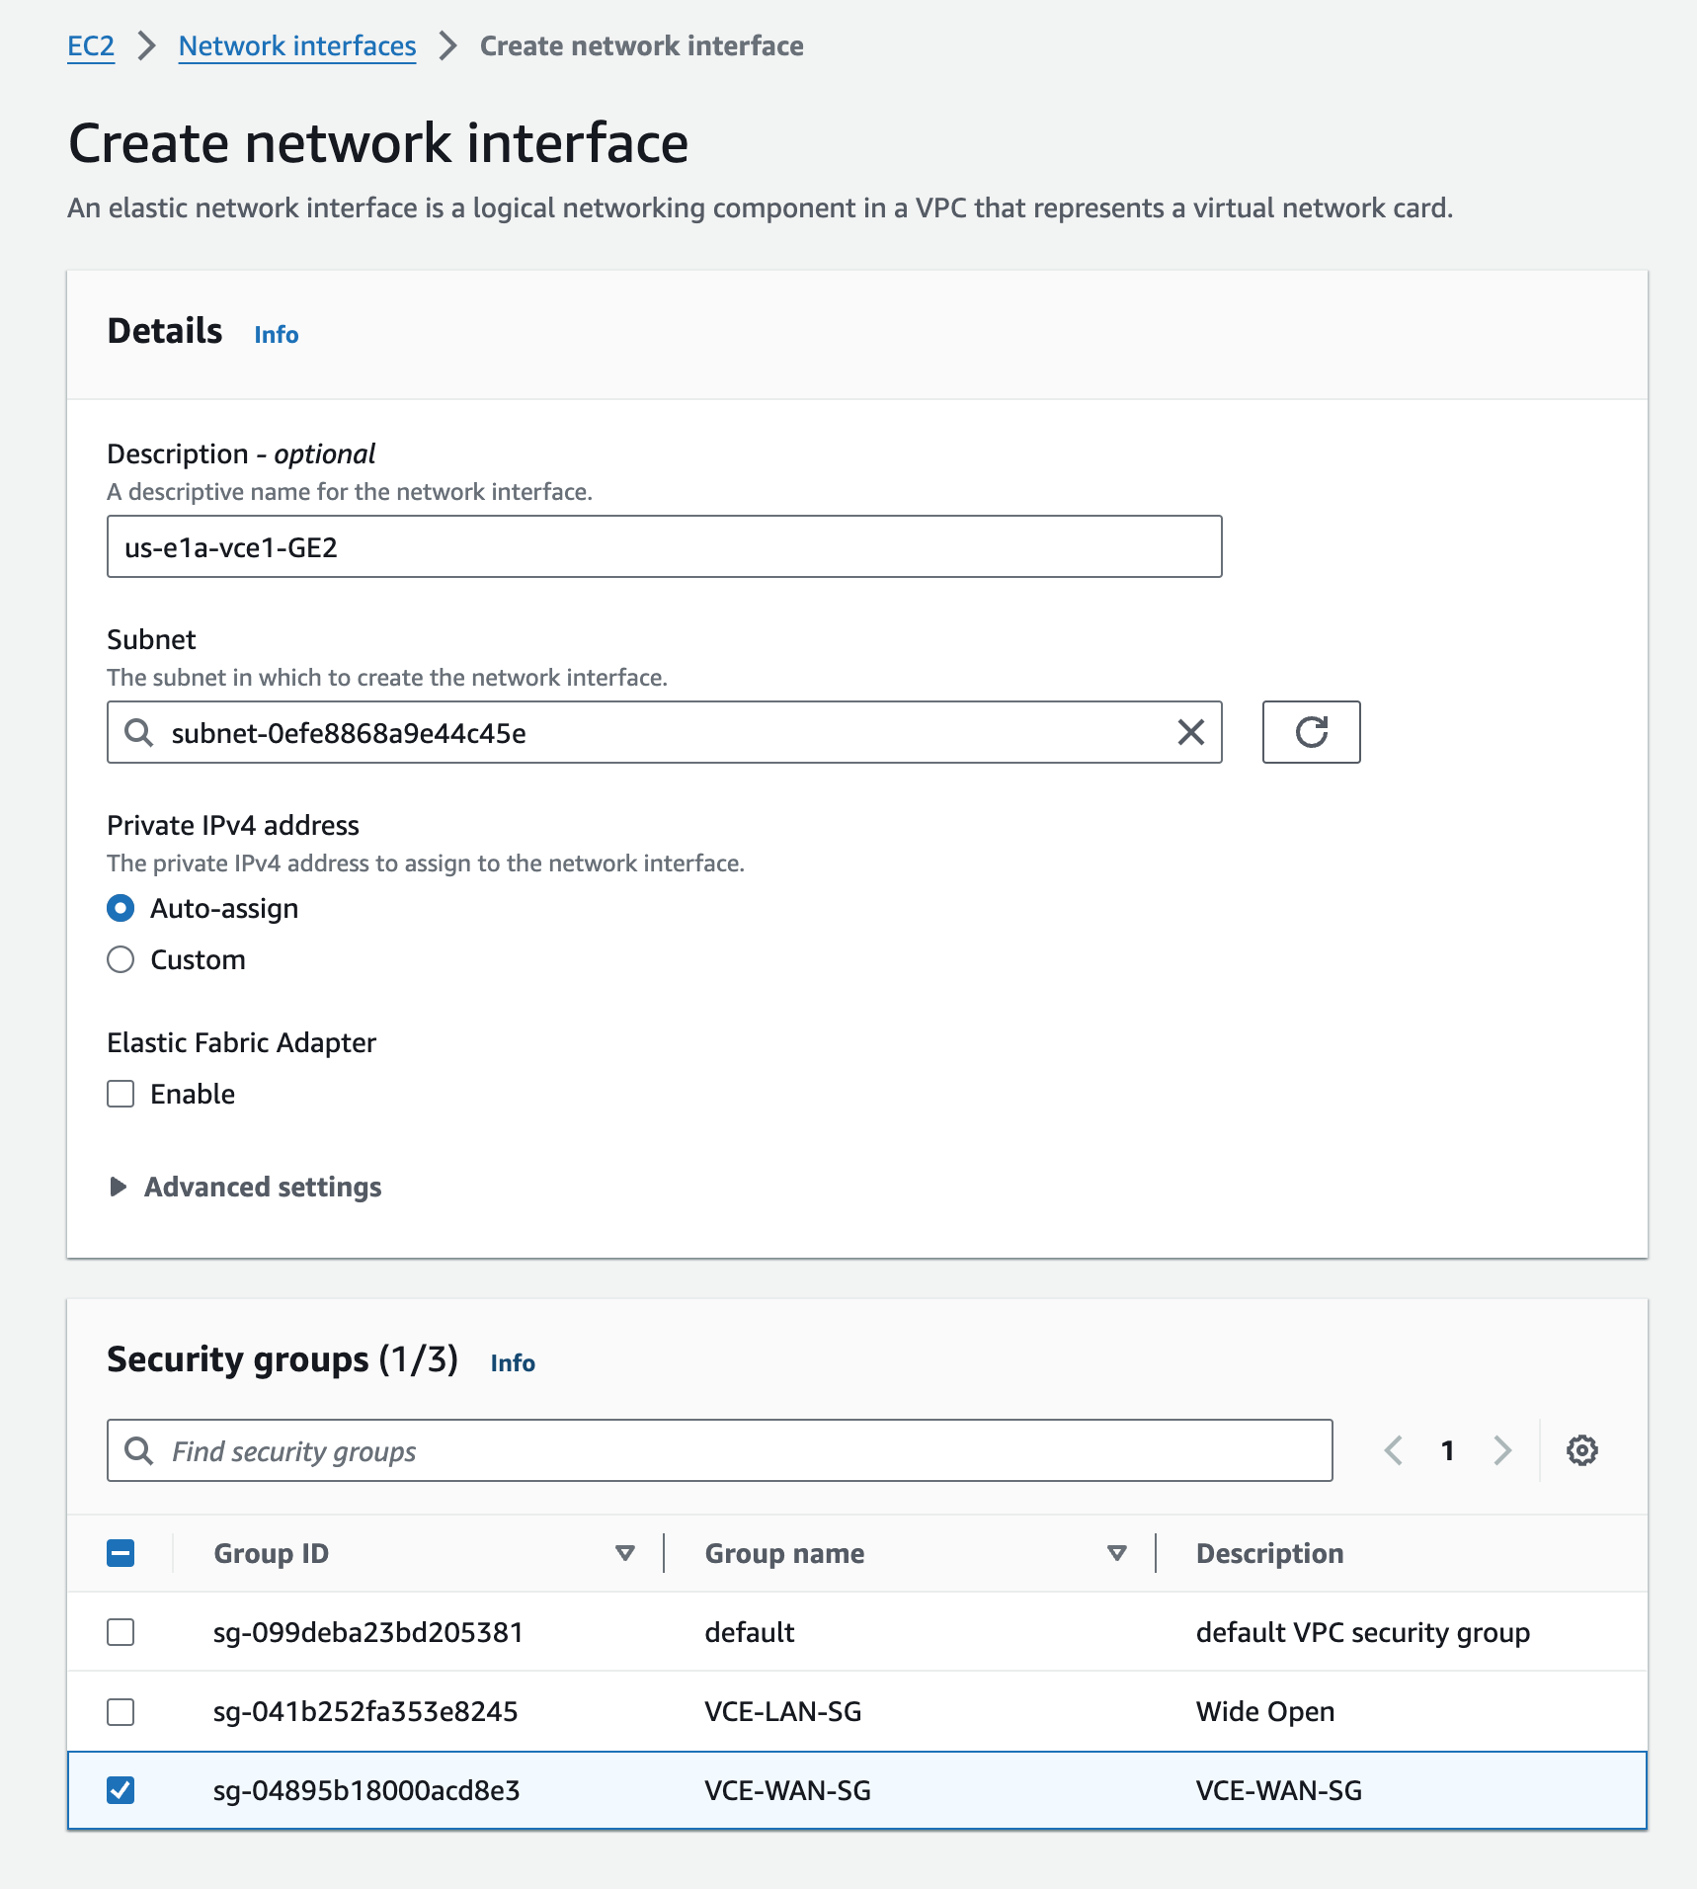Viewport: 1697px width, 1889px height.
Task: Open the EC2 breadcrumb link
Action: point(91,45)
